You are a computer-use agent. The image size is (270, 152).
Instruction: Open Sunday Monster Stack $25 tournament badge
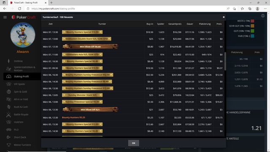coord(82,95)
